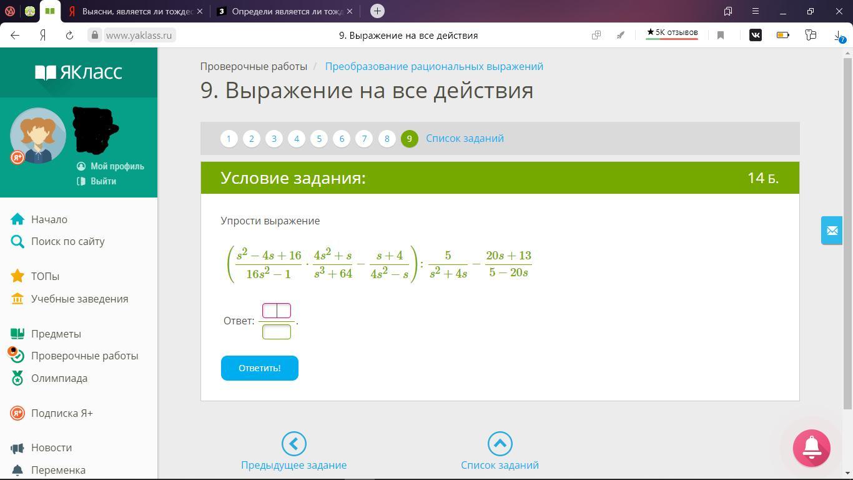
Task: Click the numerator answer input field
Action: pos(277,311)
